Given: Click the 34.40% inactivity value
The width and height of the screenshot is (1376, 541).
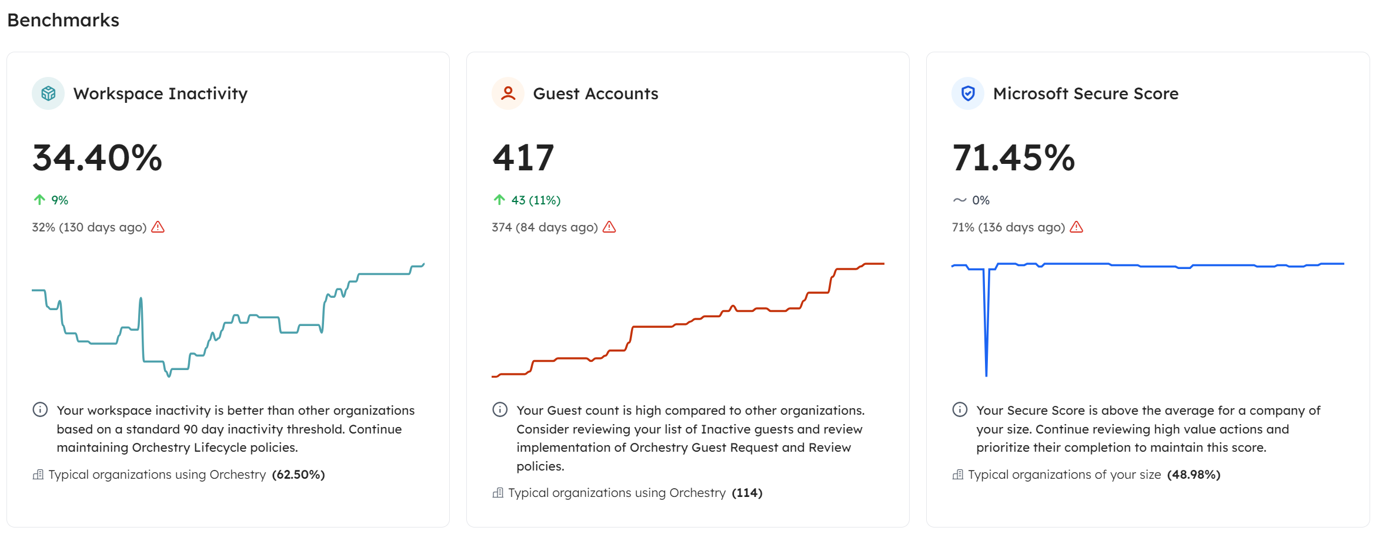Looking at the screenshot, I should (x=98, y=158).
